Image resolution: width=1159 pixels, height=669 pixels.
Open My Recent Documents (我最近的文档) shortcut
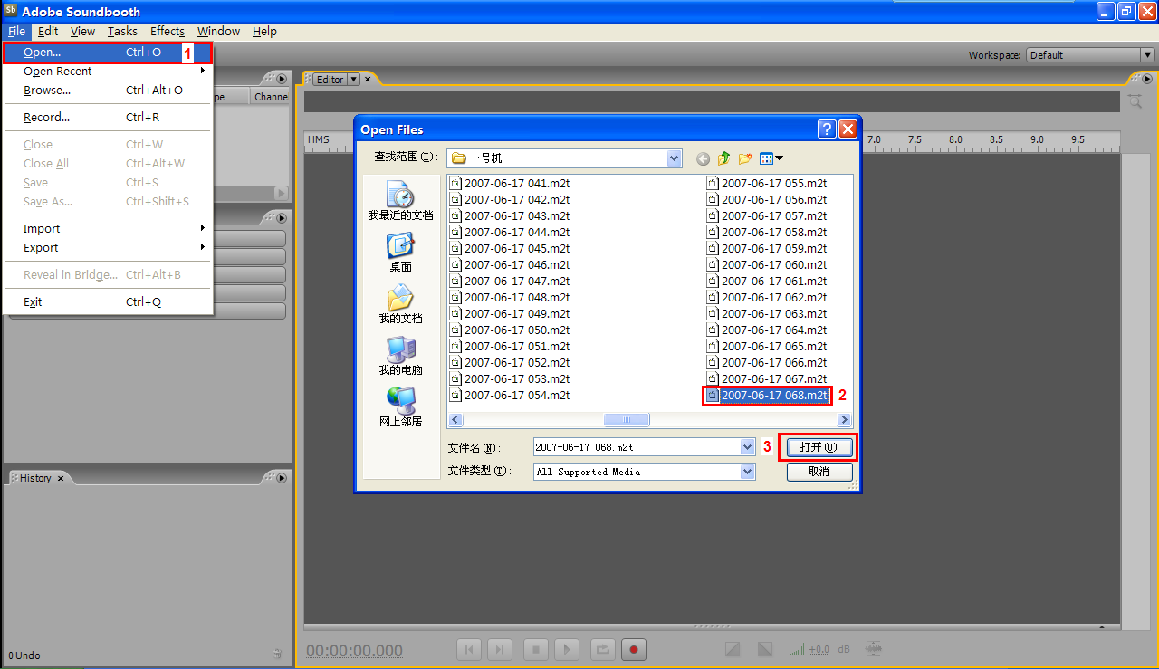(400, 201)
